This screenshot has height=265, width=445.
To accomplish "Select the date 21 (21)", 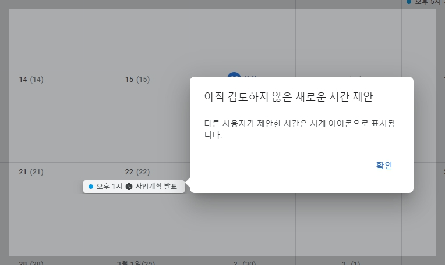I will click(x=31, y=172).
